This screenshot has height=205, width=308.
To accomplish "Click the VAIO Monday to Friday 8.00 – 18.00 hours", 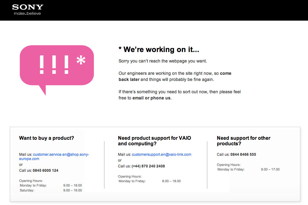I will [150, 181].
